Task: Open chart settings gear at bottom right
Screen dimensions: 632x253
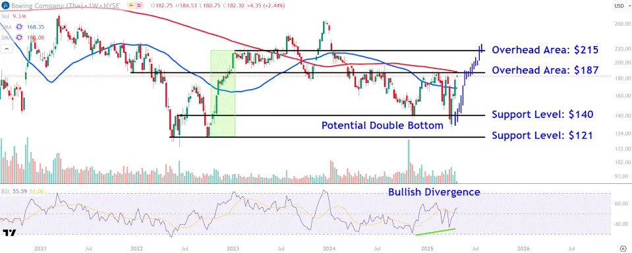Action: [x=623, y=248]
